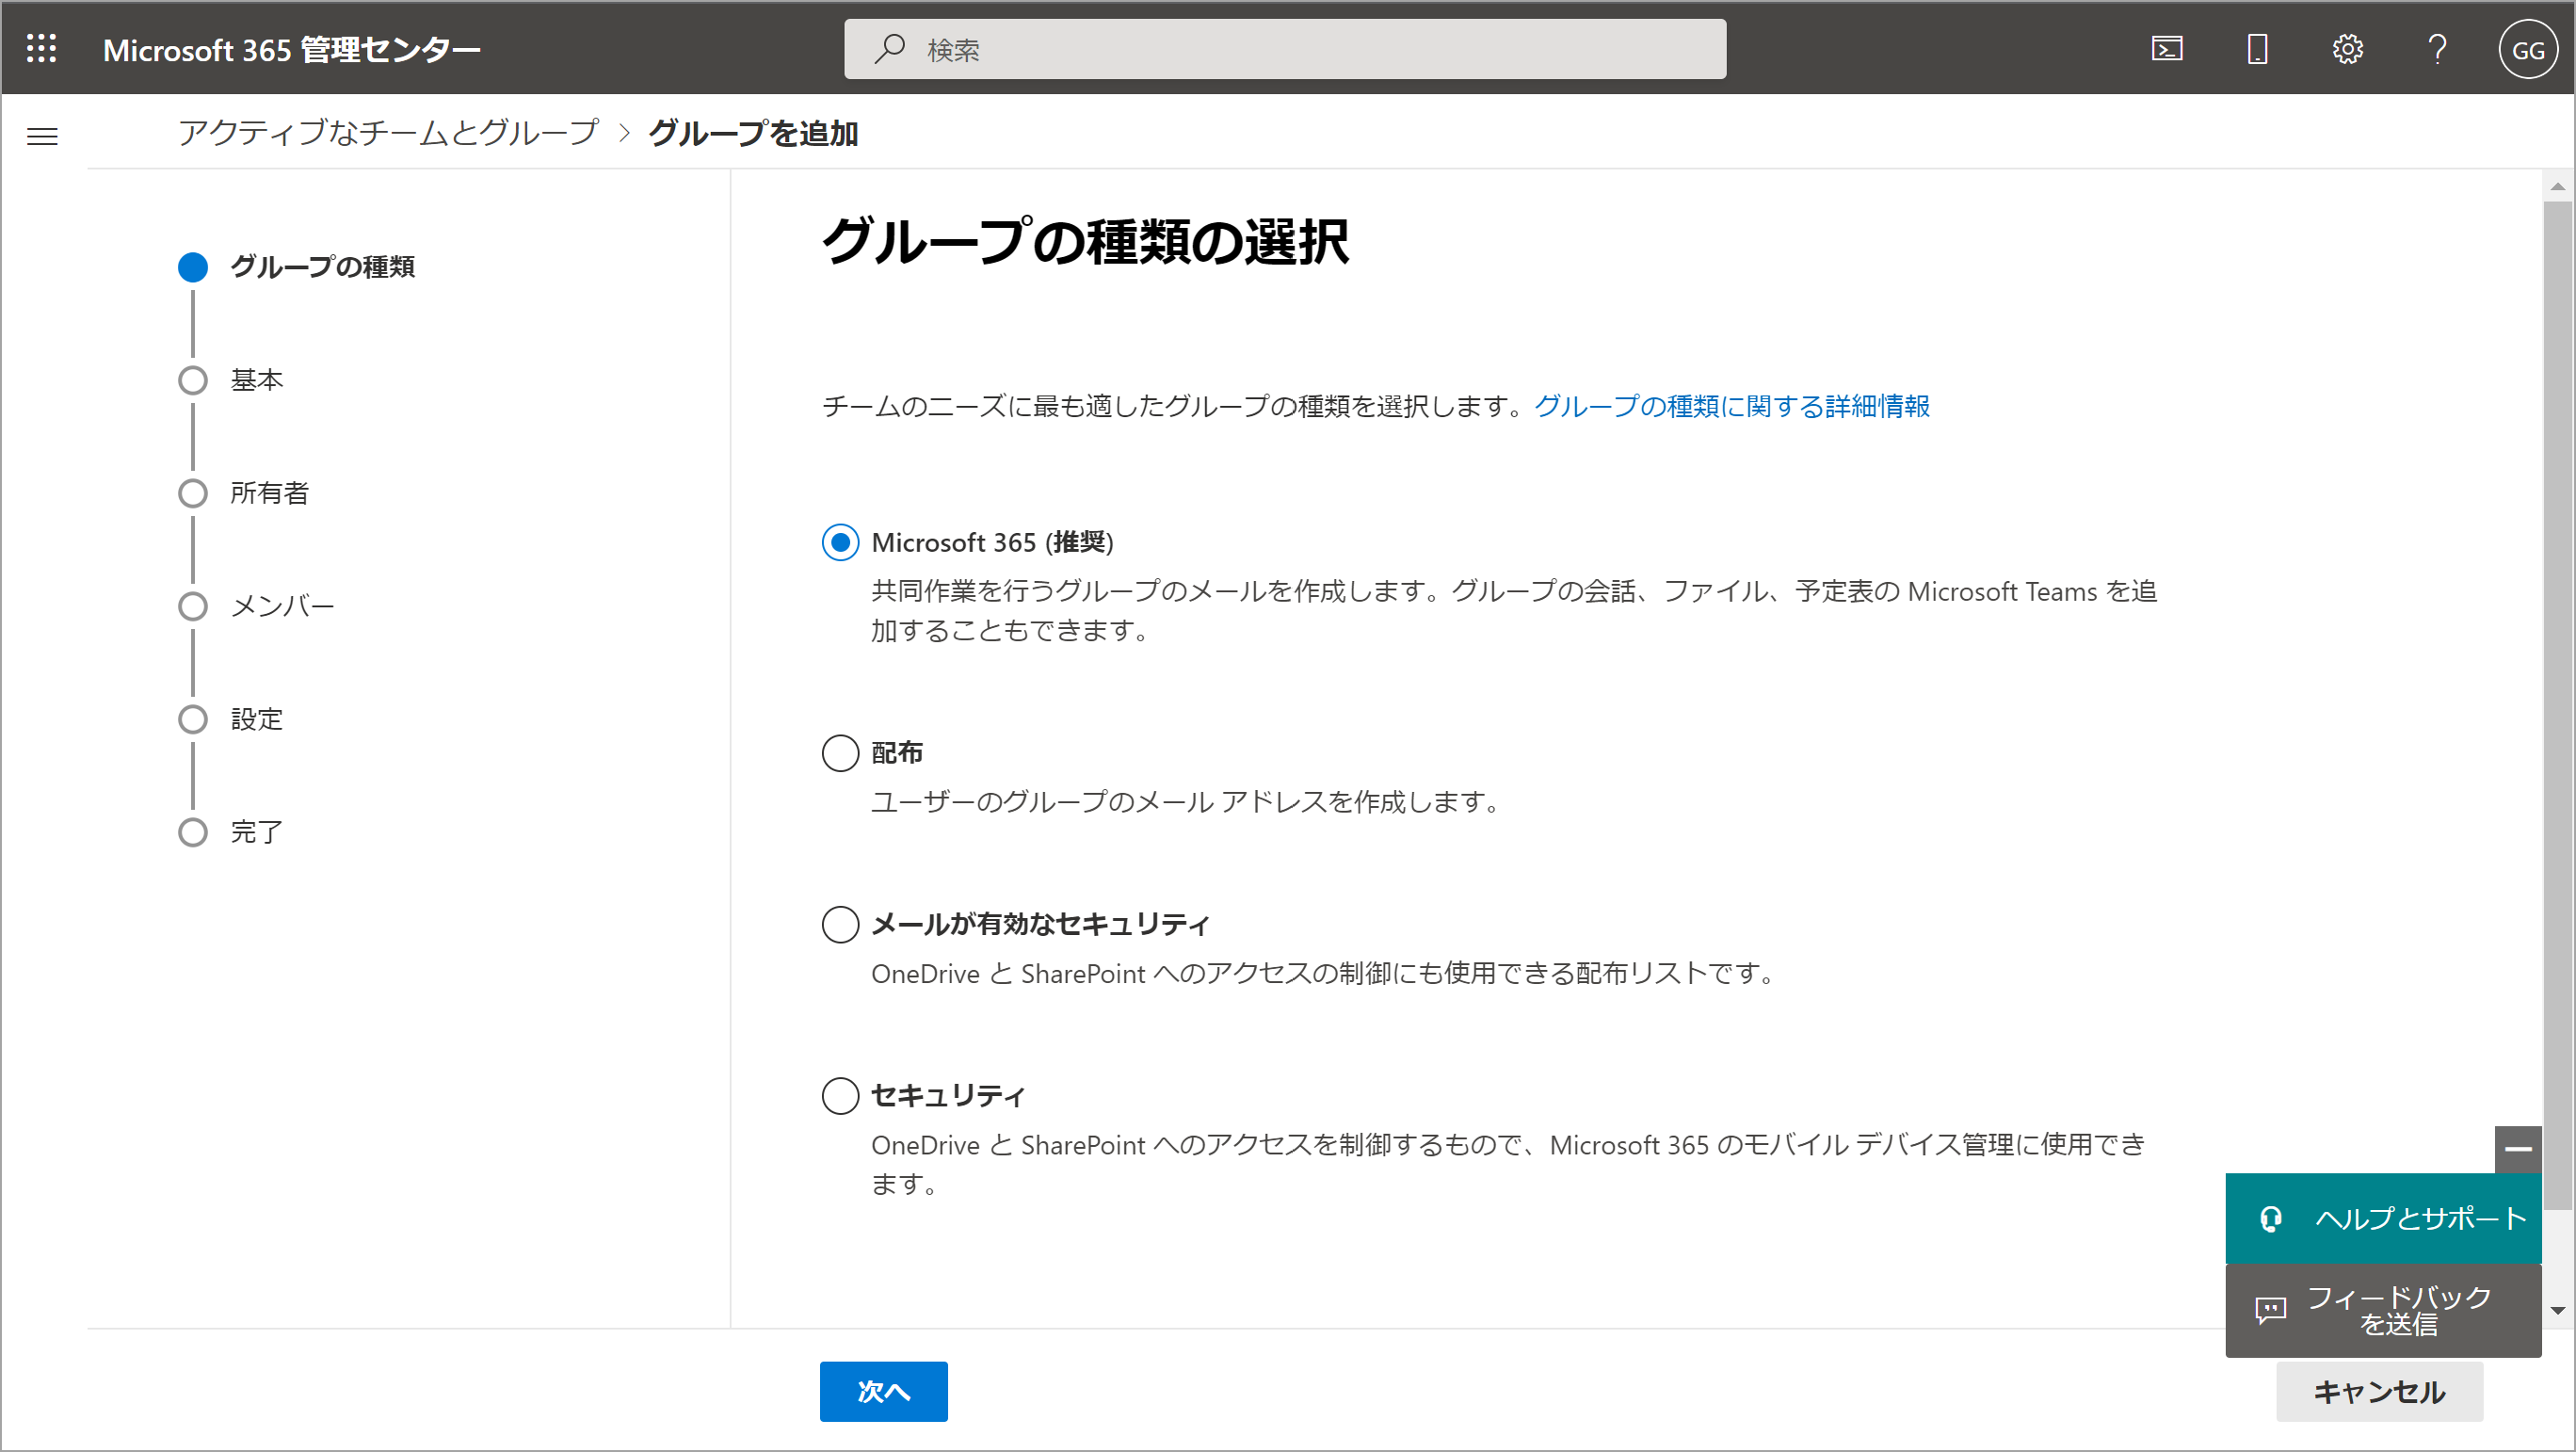Go to the 設定 wizard step
Screen dimensions: 2576x1452
coord(231,719)
